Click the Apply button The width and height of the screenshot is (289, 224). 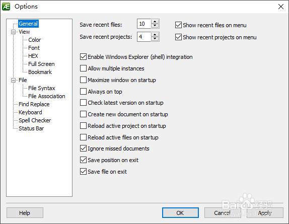[265, 213]
